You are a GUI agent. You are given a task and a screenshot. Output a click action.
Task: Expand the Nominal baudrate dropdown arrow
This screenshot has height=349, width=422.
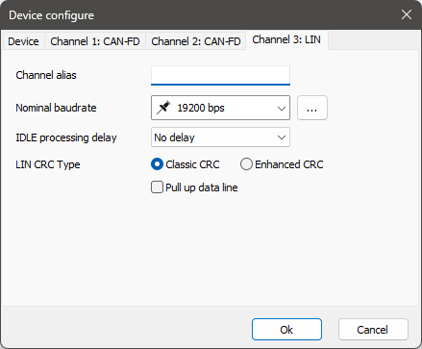click(x=282, y=109)
